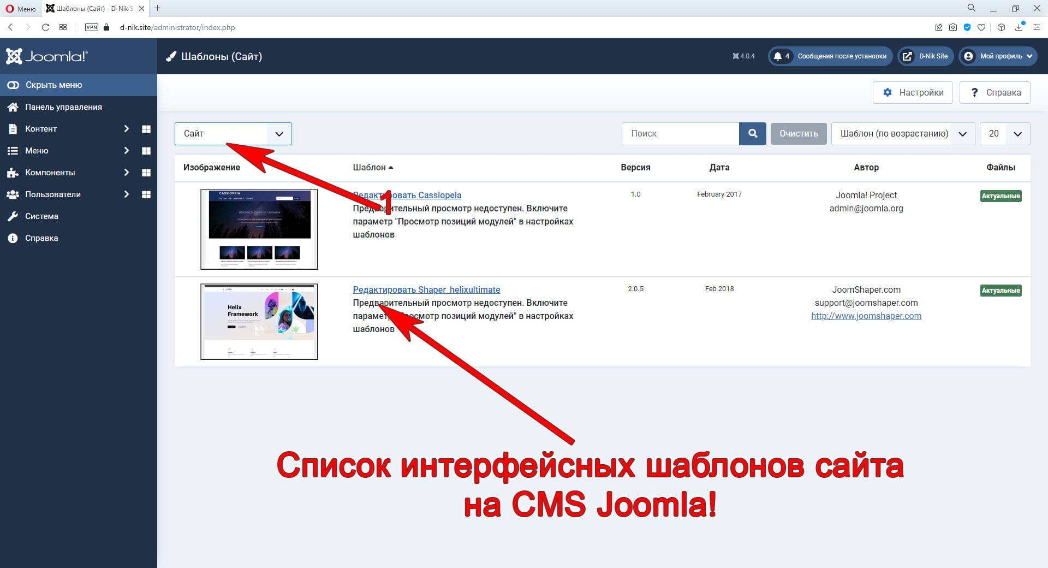Screen dimensions: 1048x568
Task: Open the browser downloads icon
Action: click(x=1019, y=27)
